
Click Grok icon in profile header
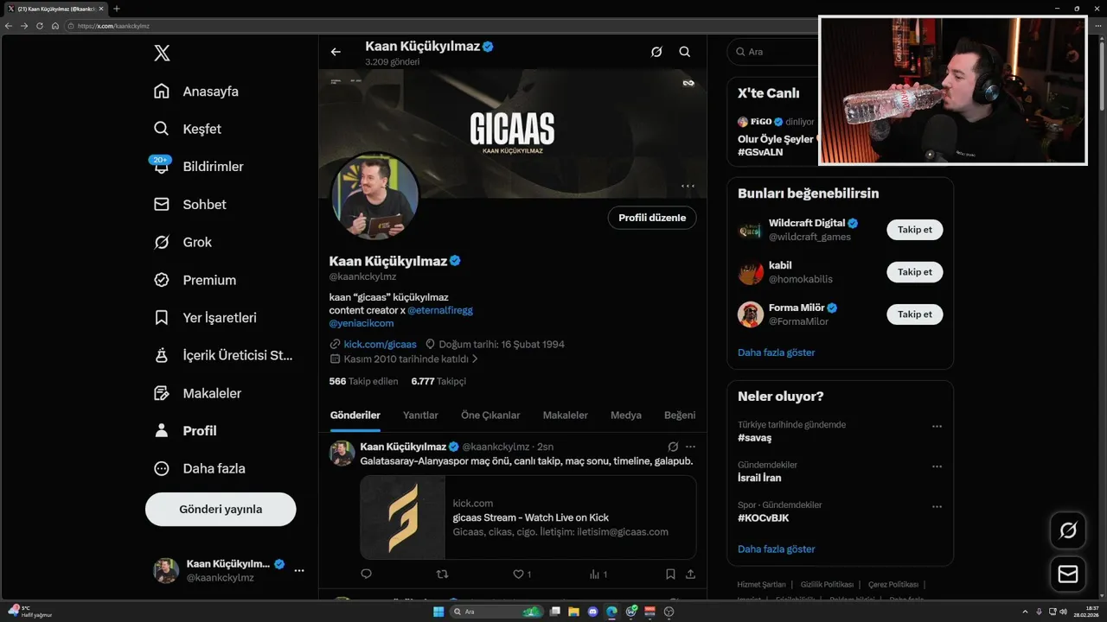(656, 52)
